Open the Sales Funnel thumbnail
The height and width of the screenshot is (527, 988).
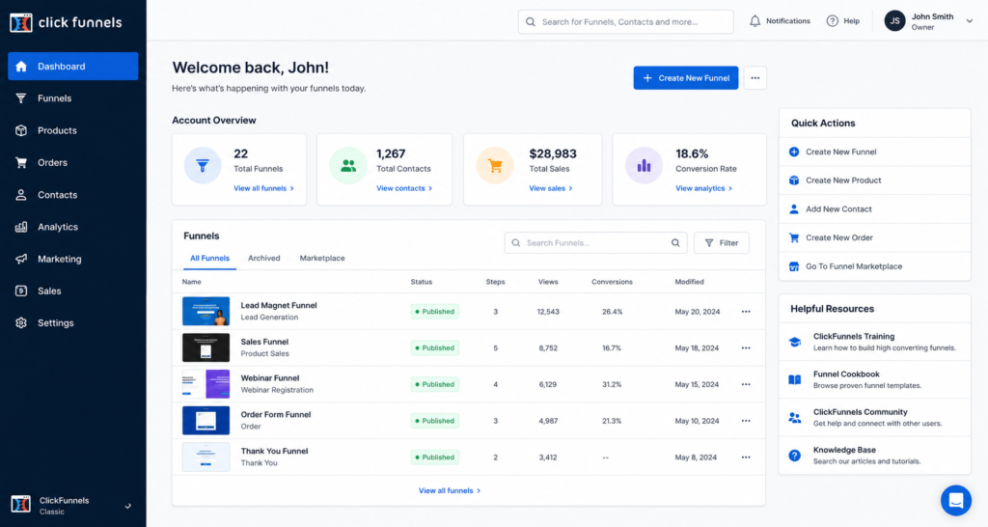click(x=206, y=348)
